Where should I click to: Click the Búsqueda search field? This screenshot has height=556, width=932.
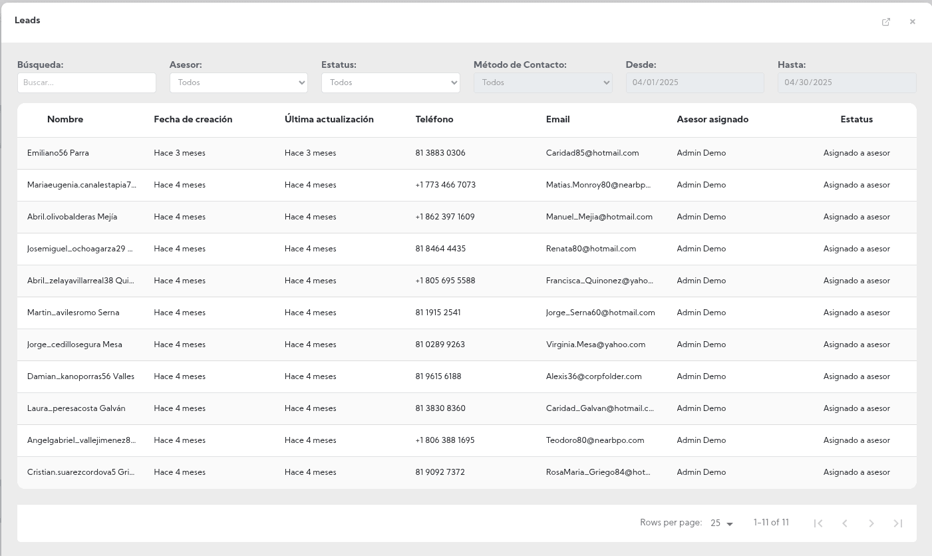pos(86,82)
